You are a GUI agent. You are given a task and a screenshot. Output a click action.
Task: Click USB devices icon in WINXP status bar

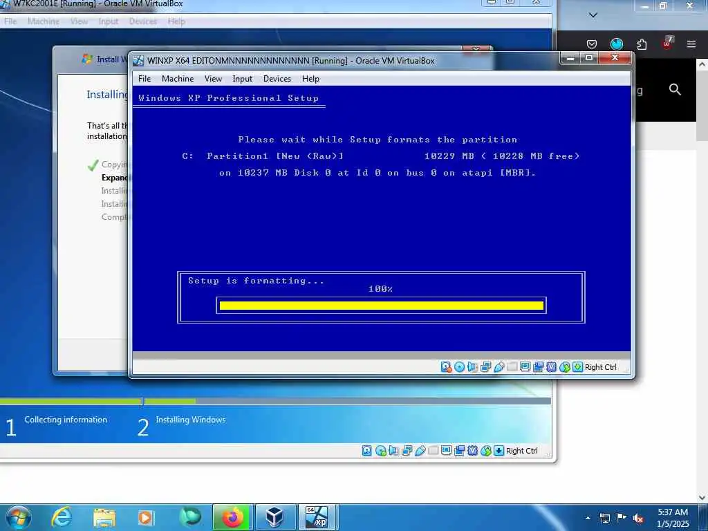[x=499, y=367]
